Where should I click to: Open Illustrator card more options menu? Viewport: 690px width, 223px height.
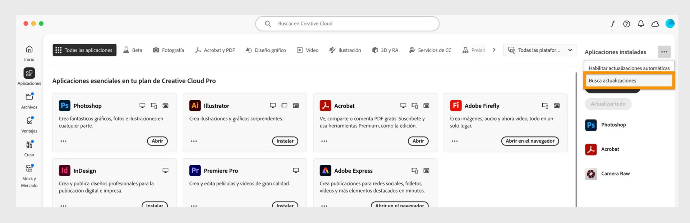pyautogui.click(x=194, y=141)
